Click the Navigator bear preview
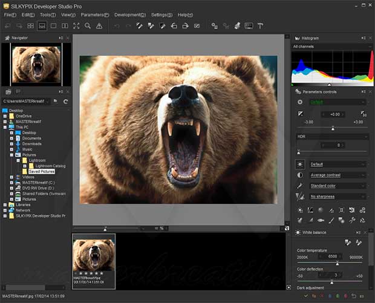The image size is (375, 303). point(36,65)
